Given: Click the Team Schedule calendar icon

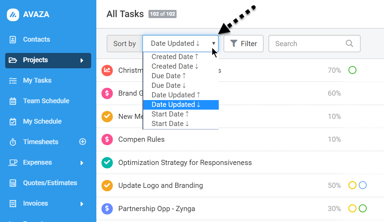Looking at the screenshot, I should pos(13,101).
